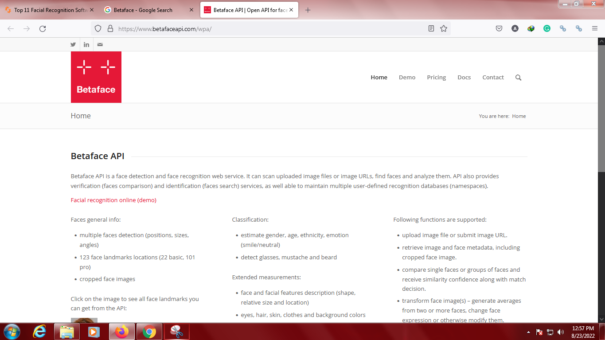Open Windows Start menu orb
The height and width of the screenshot is (340, 605).
pos(12,332)
